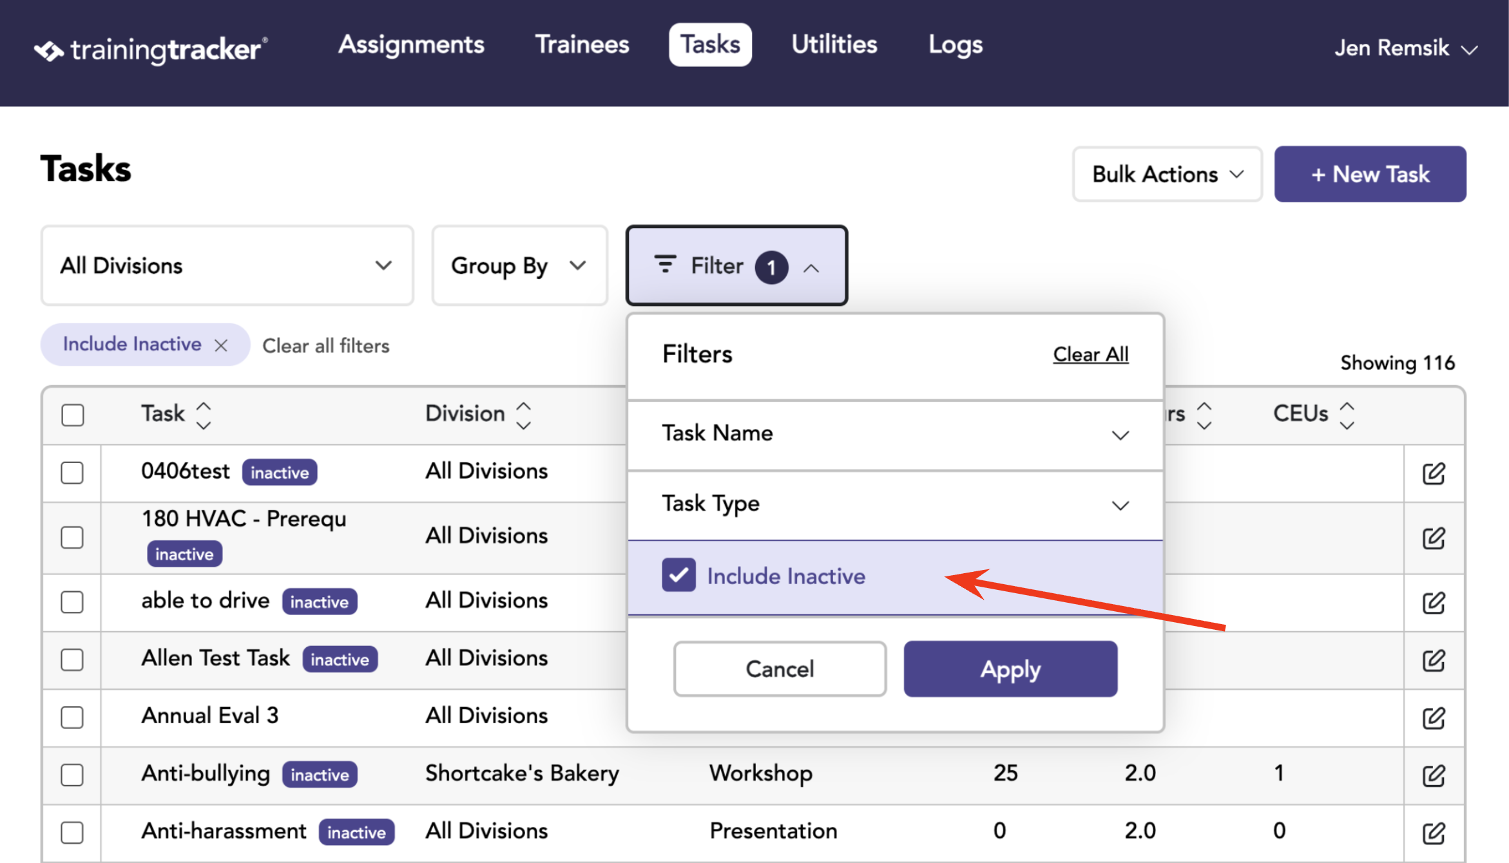Expand the Task Name filter section
The width and height of the screenshot is (1509, 863).
pyautogui.click(x=895, y=434)
